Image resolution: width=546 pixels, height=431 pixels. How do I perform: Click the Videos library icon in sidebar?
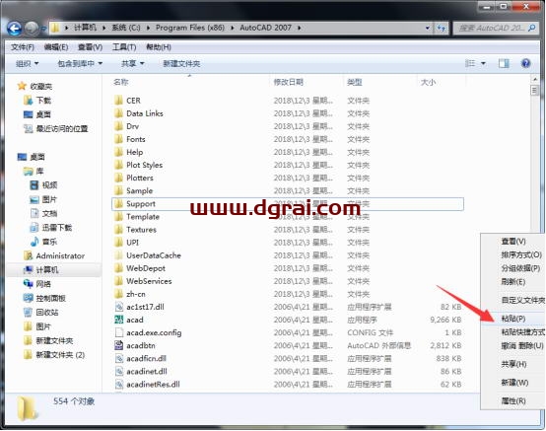pos(34,184)
